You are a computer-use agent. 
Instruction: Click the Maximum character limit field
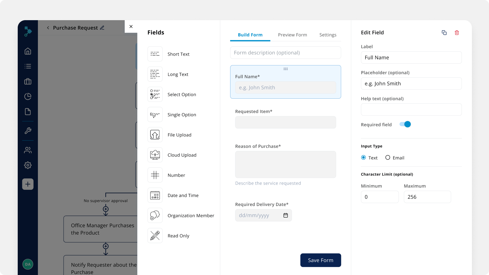tap(427, 197)
